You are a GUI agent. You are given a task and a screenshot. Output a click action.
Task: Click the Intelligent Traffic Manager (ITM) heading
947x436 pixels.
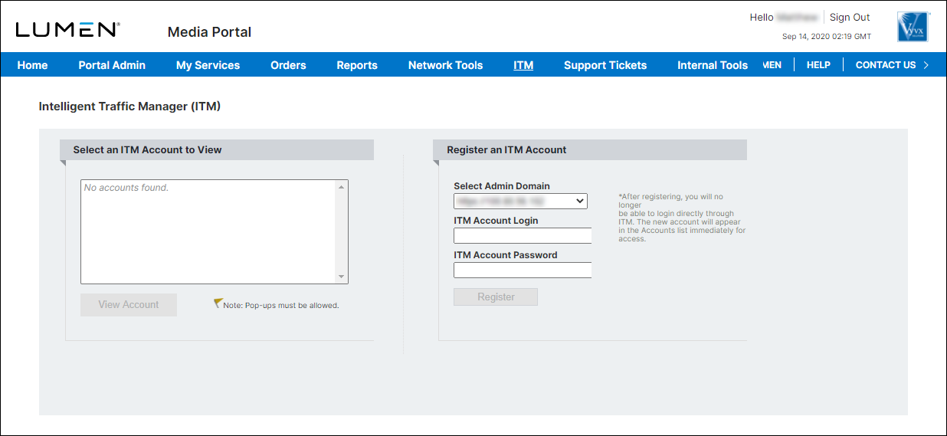(x=129, y=107)
